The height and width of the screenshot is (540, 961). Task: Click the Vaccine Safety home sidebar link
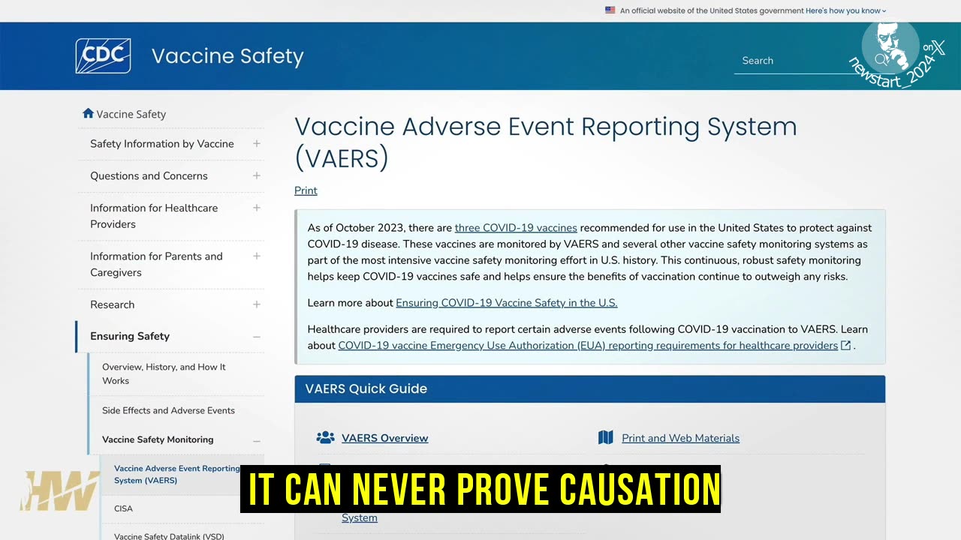click(x=131, y=114)
